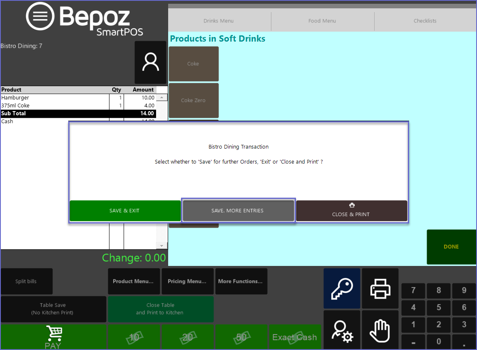This screenshot has height=350, width=477.
Task: Switch to the Drinks Menu tab
Action: click(219, 21)
